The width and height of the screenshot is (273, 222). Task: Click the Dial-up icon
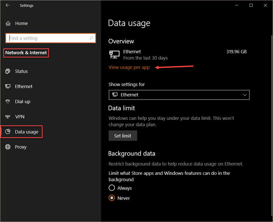click(8, 101)
